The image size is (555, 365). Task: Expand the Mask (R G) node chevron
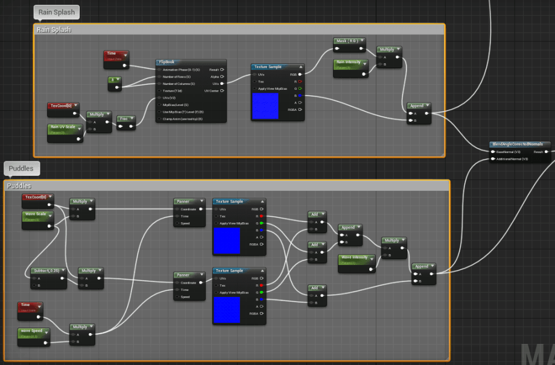pos(362,40)
